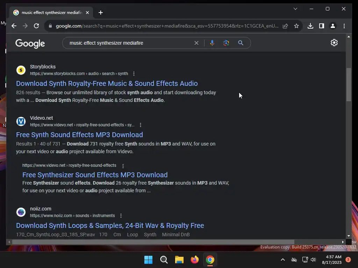
Task: Open Storyblocks result options menu
Action: coord(134,74)
